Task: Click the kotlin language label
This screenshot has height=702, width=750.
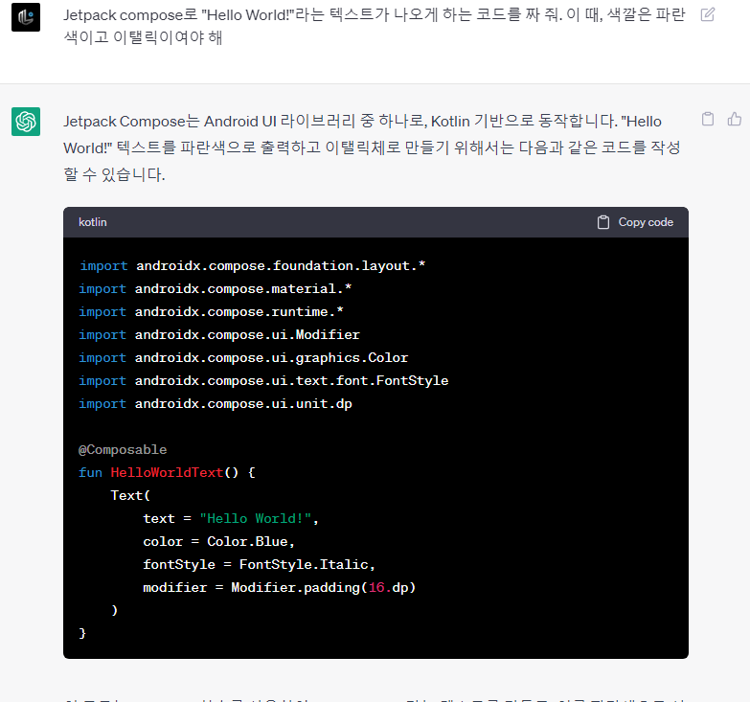Action: pos(93,222)
